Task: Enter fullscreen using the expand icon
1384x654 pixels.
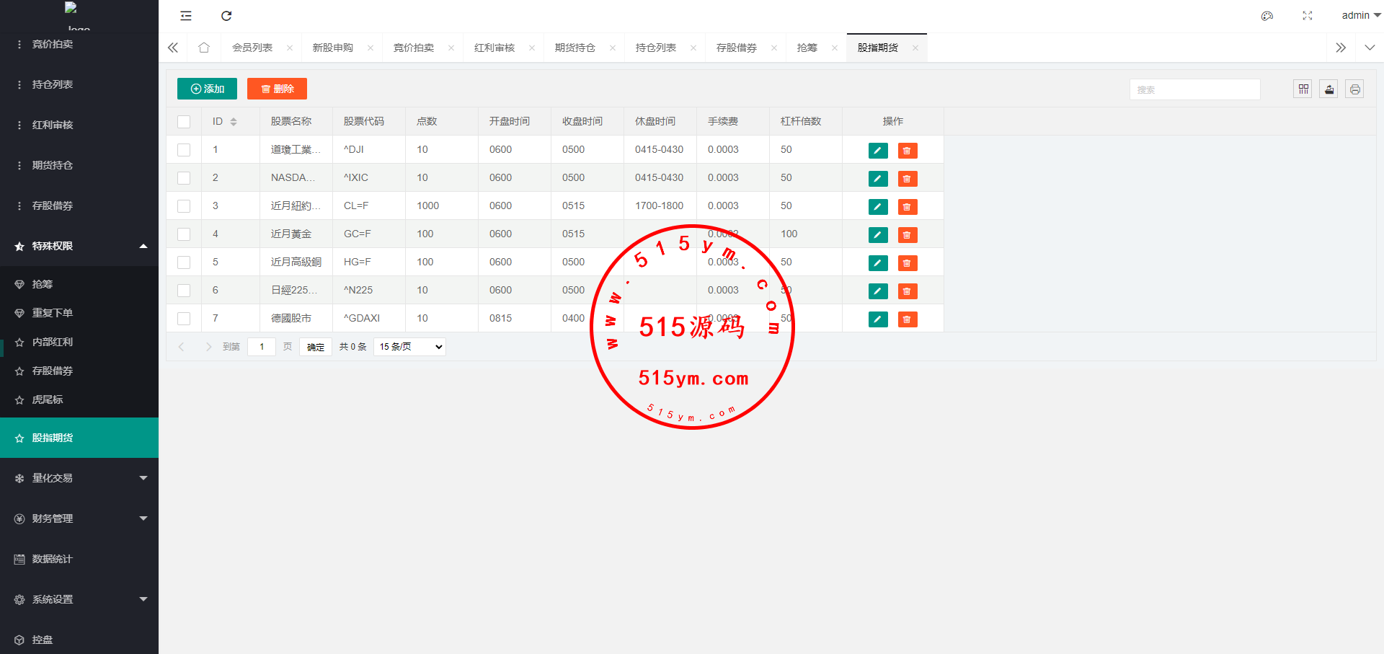Action: pos(1307,16)
